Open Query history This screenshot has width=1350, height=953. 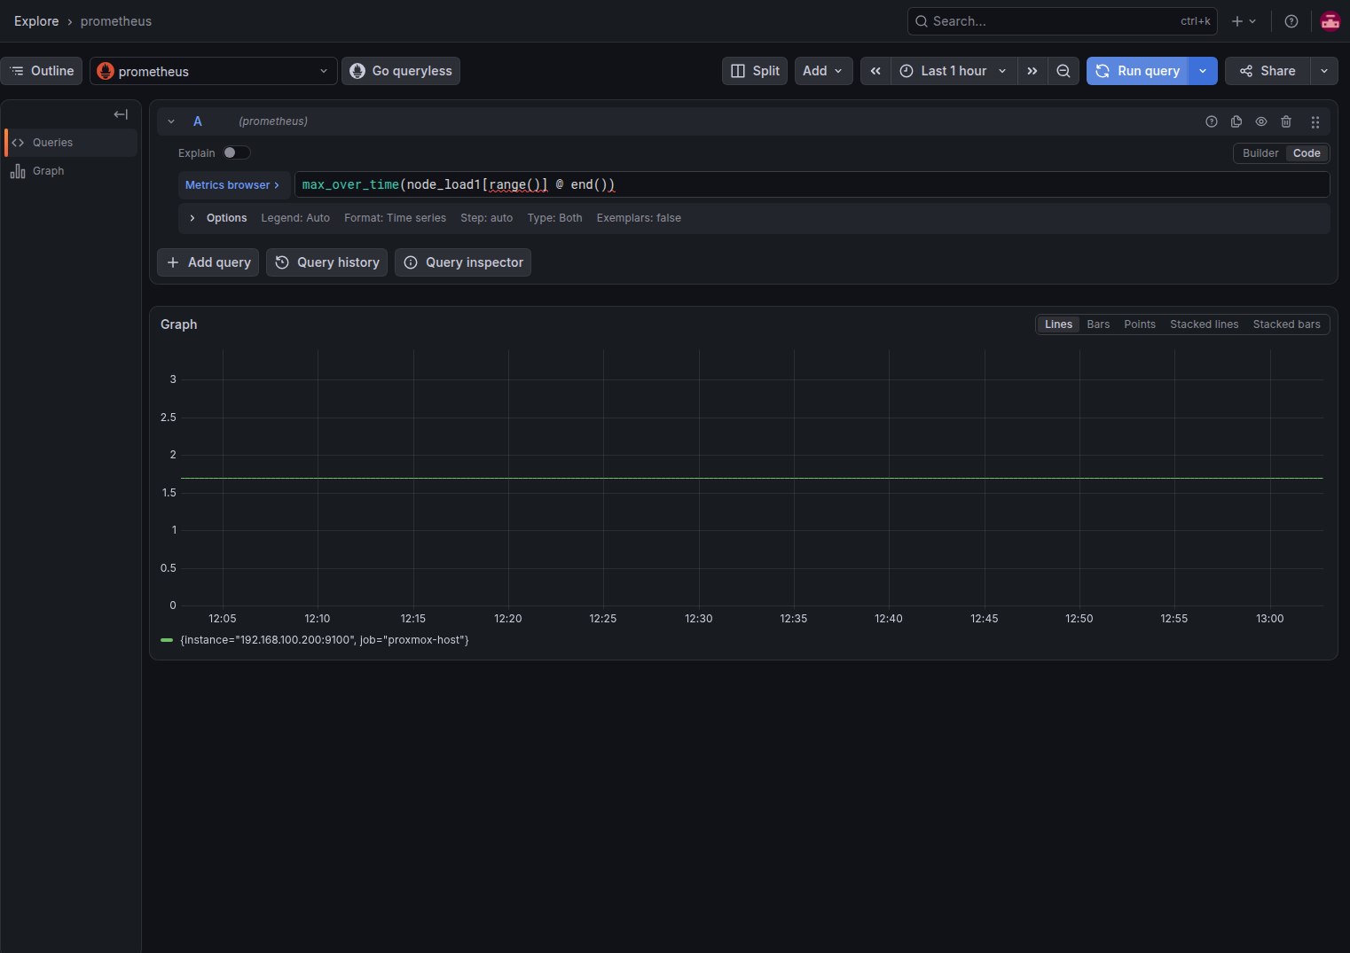[326, 262]
